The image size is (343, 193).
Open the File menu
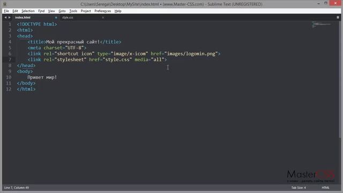tap(6, 11)
